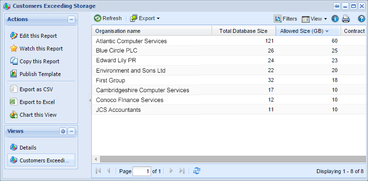Image resolution: width=368 pixels, height=181 pixels.
Task: Collapse the Actions panel
Action: [71, 19]
